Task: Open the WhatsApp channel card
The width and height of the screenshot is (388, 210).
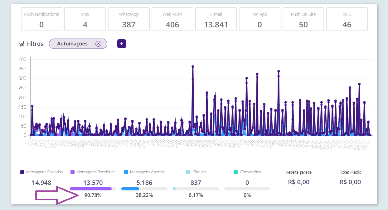Action: (x=129, y=19)
